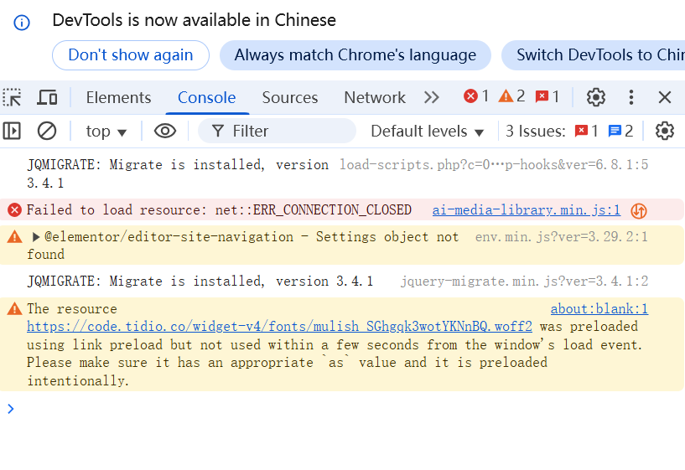Toggle the console sidebar panel icon

pyautogui.click(x=12, y=131)
